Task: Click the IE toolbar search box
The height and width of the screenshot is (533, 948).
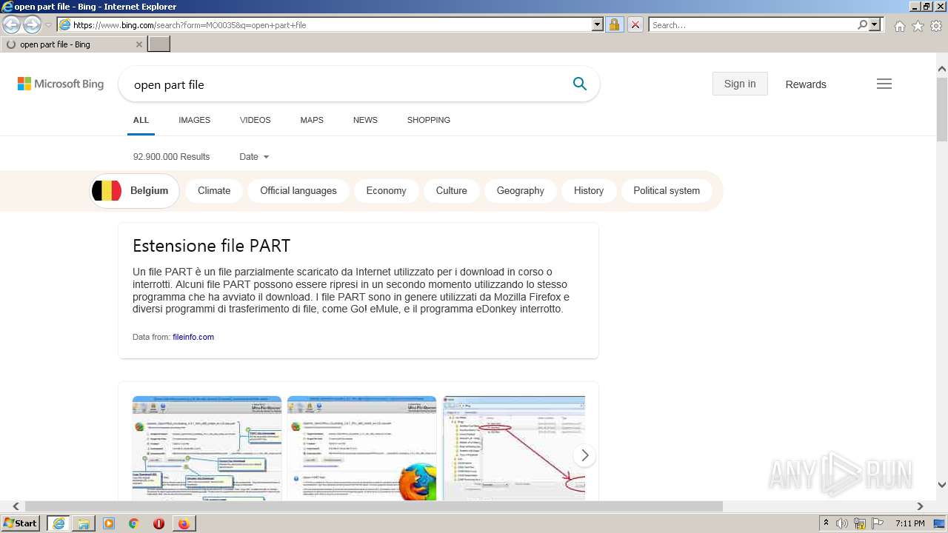Action: 752,24
